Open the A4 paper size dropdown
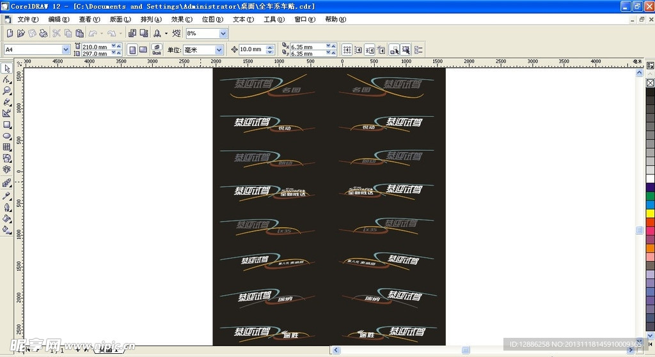Screen dimensions: 655x357 66,50
